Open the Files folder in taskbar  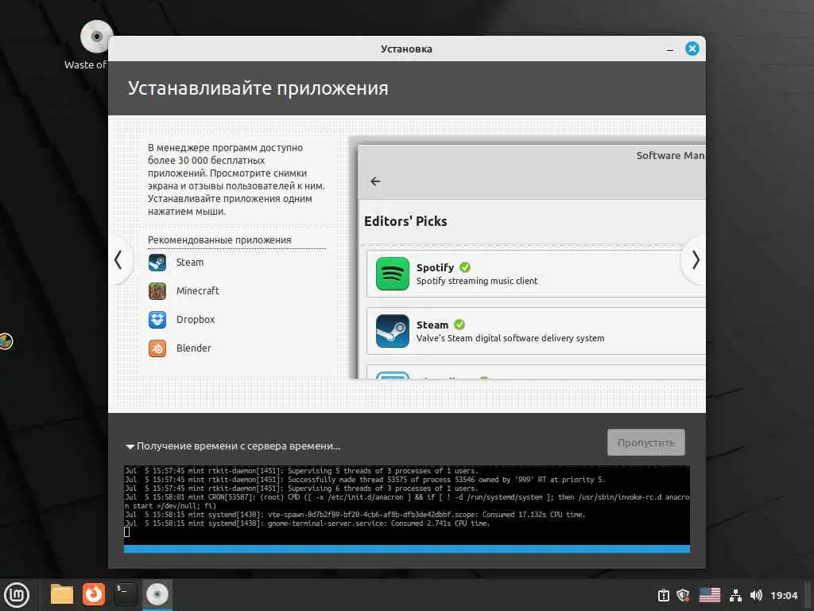pos(62,594)
